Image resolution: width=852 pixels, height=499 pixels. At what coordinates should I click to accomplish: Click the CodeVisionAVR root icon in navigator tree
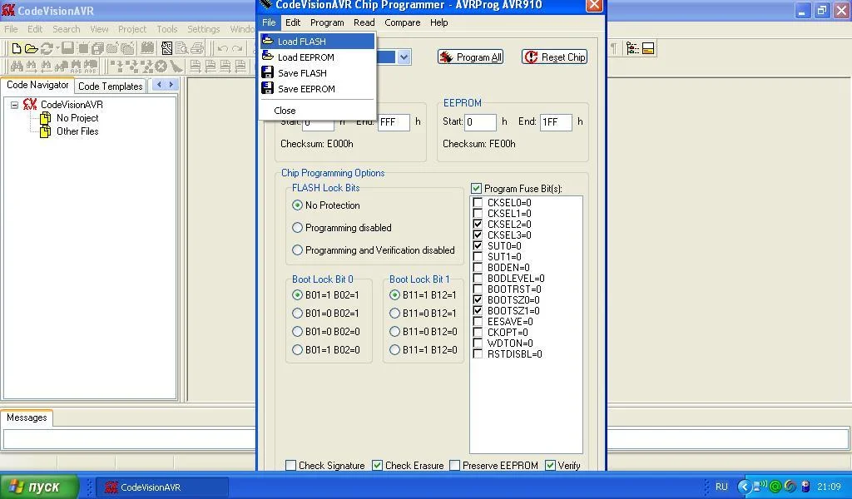[31, 104]
